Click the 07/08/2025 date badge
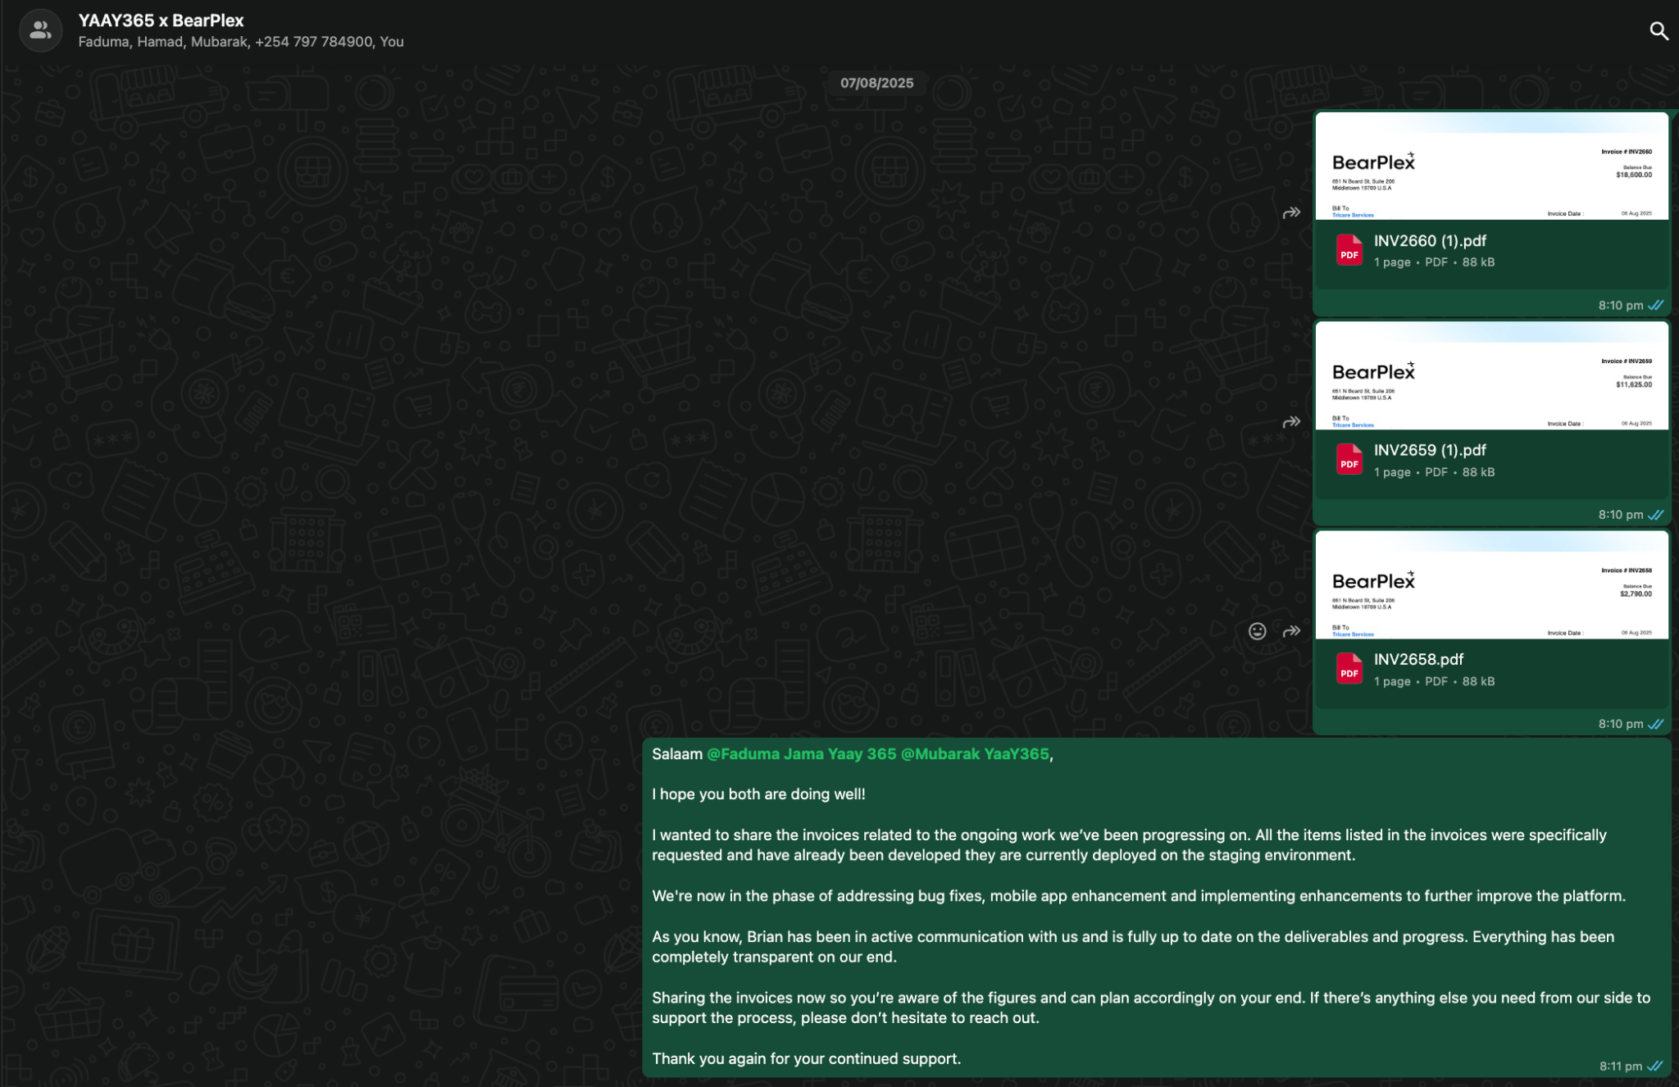The height and width of the screenshot is (1087, 1679). (876, 83)
